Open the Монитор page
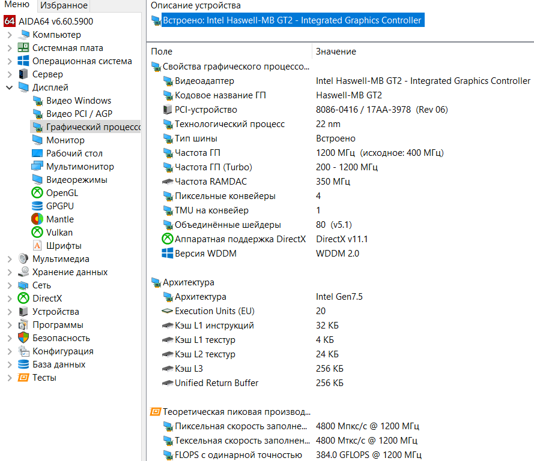The width and height of the screenshot is (534, 461). pyautogui.click(x=65, y=140)
